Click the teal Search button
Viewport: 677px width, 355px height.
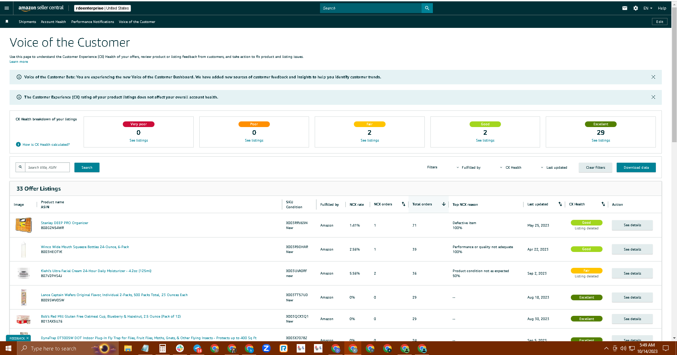pos(87,167)
